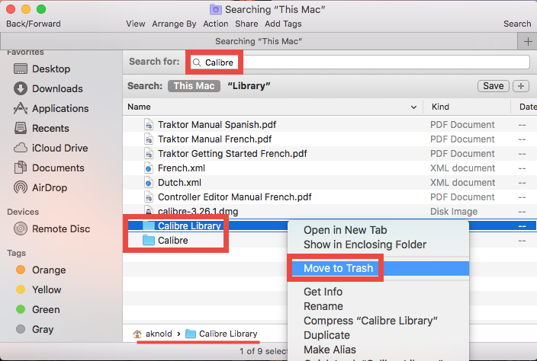Open the View toolbar menu
The height and width of the screenshot is (361, 537).
tap(136, 24)
